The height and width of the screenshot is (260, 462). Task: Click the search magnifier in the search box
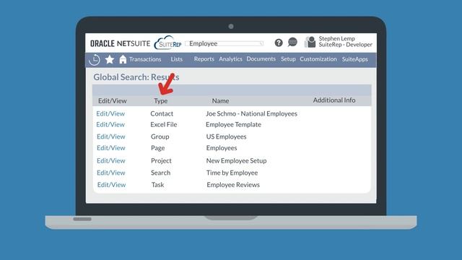tap(261, 43)
